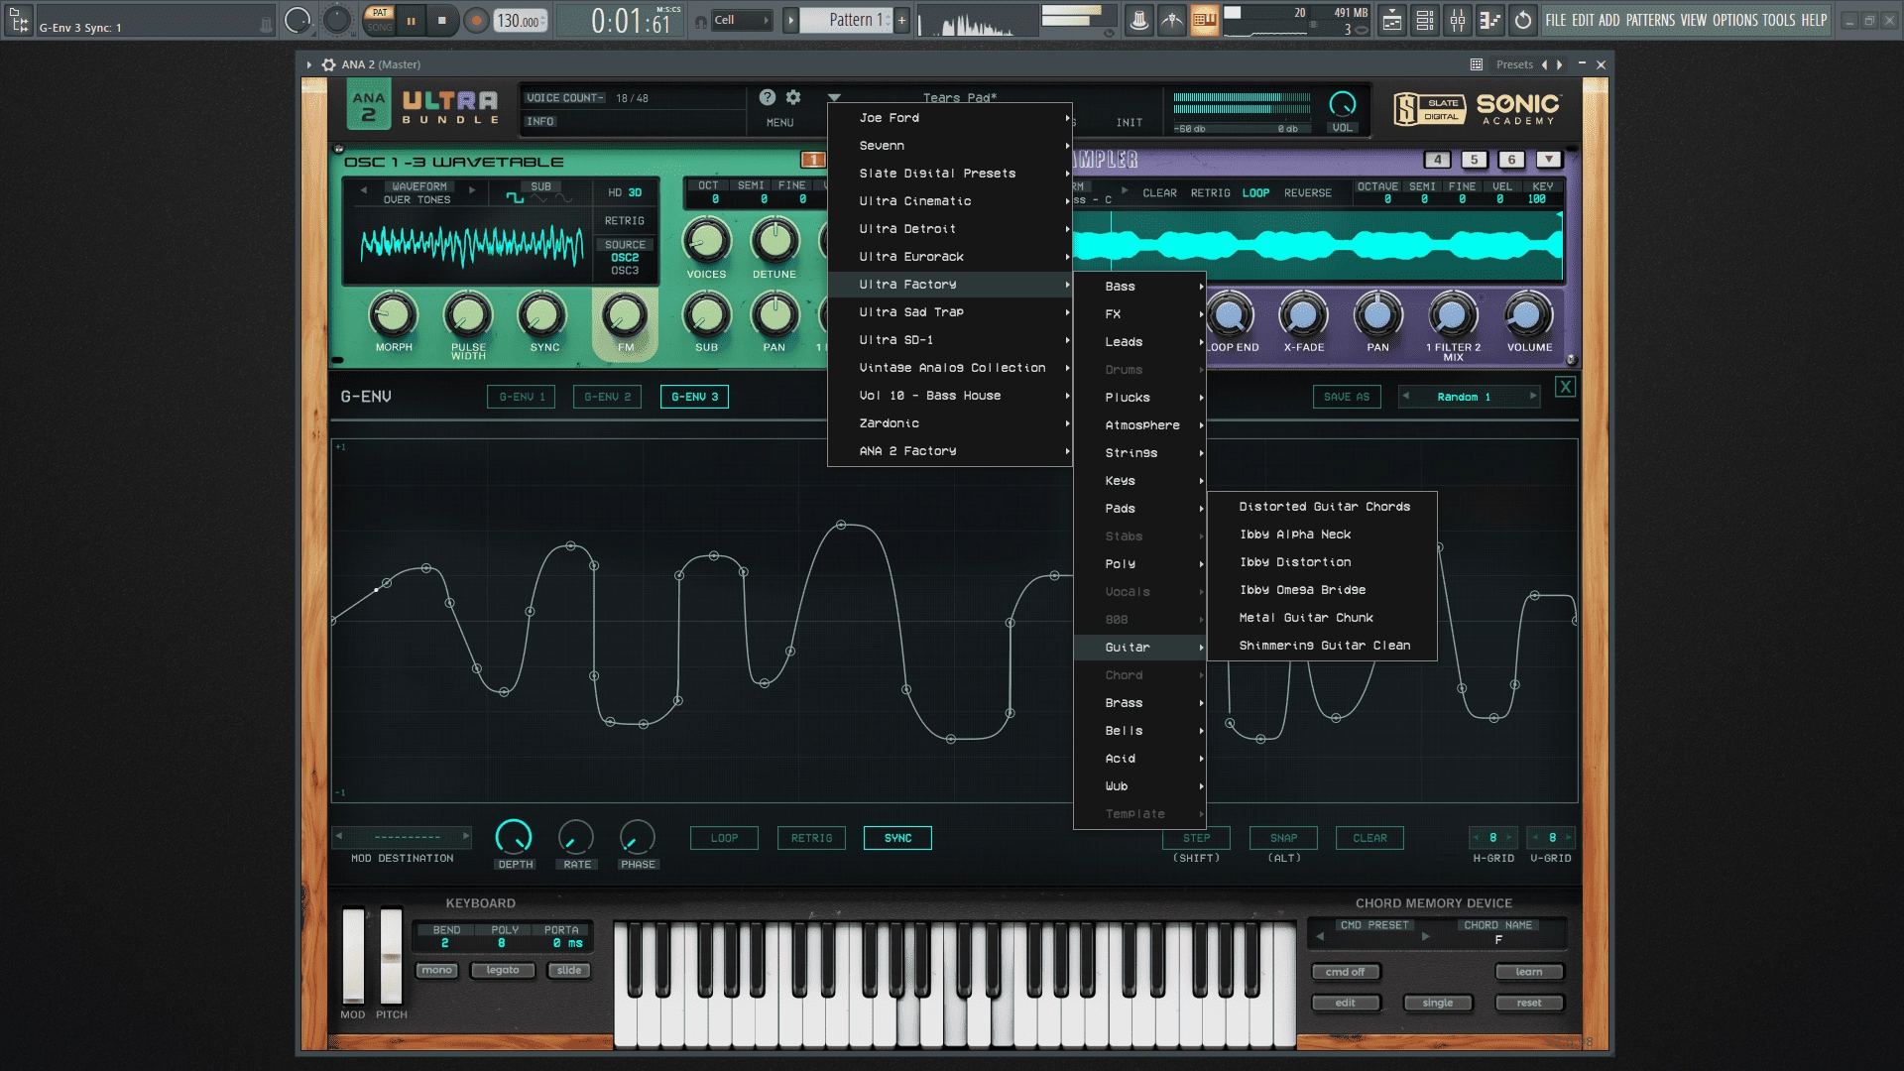
Task: Toggle the mono button in keyboard section
Action: (x=436, y=970)
